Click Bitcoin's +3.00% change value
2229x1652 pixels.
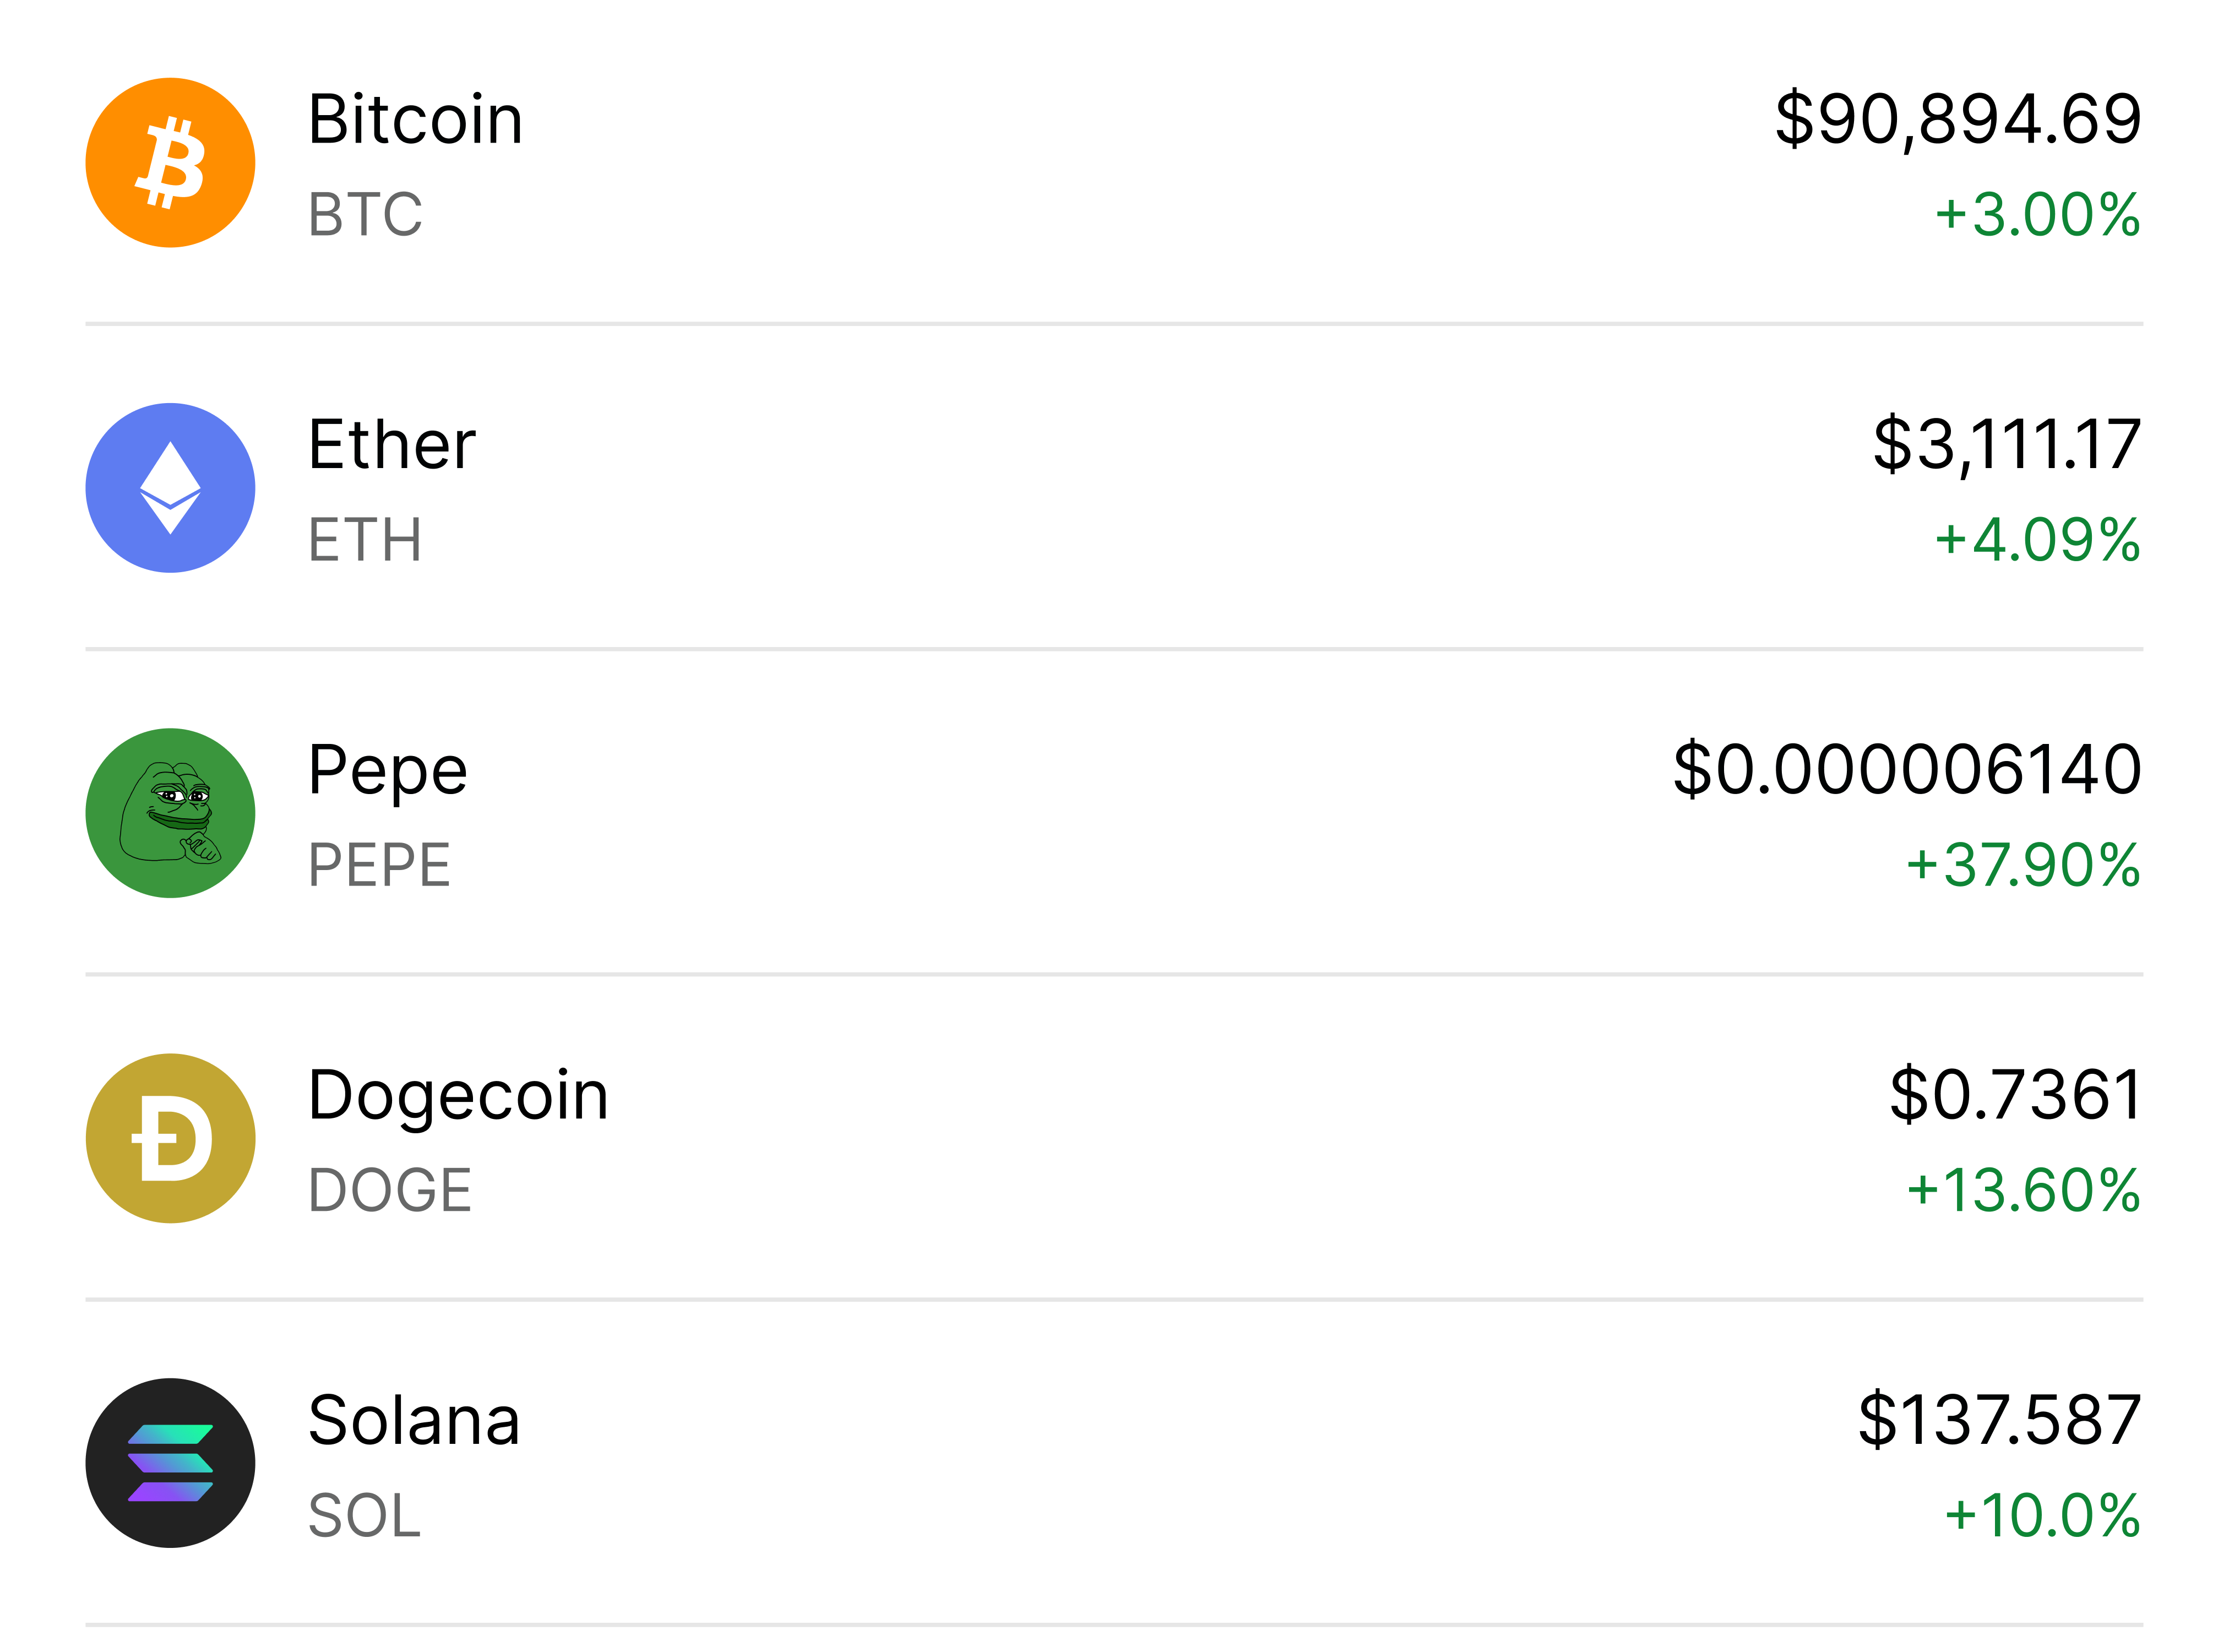[x=2036, y=215]
